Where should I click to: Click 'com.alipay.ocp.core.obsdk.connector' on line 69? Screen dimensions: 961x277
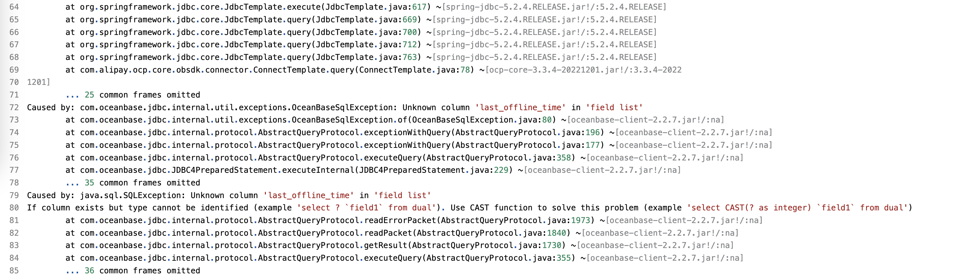pos(164,70)
